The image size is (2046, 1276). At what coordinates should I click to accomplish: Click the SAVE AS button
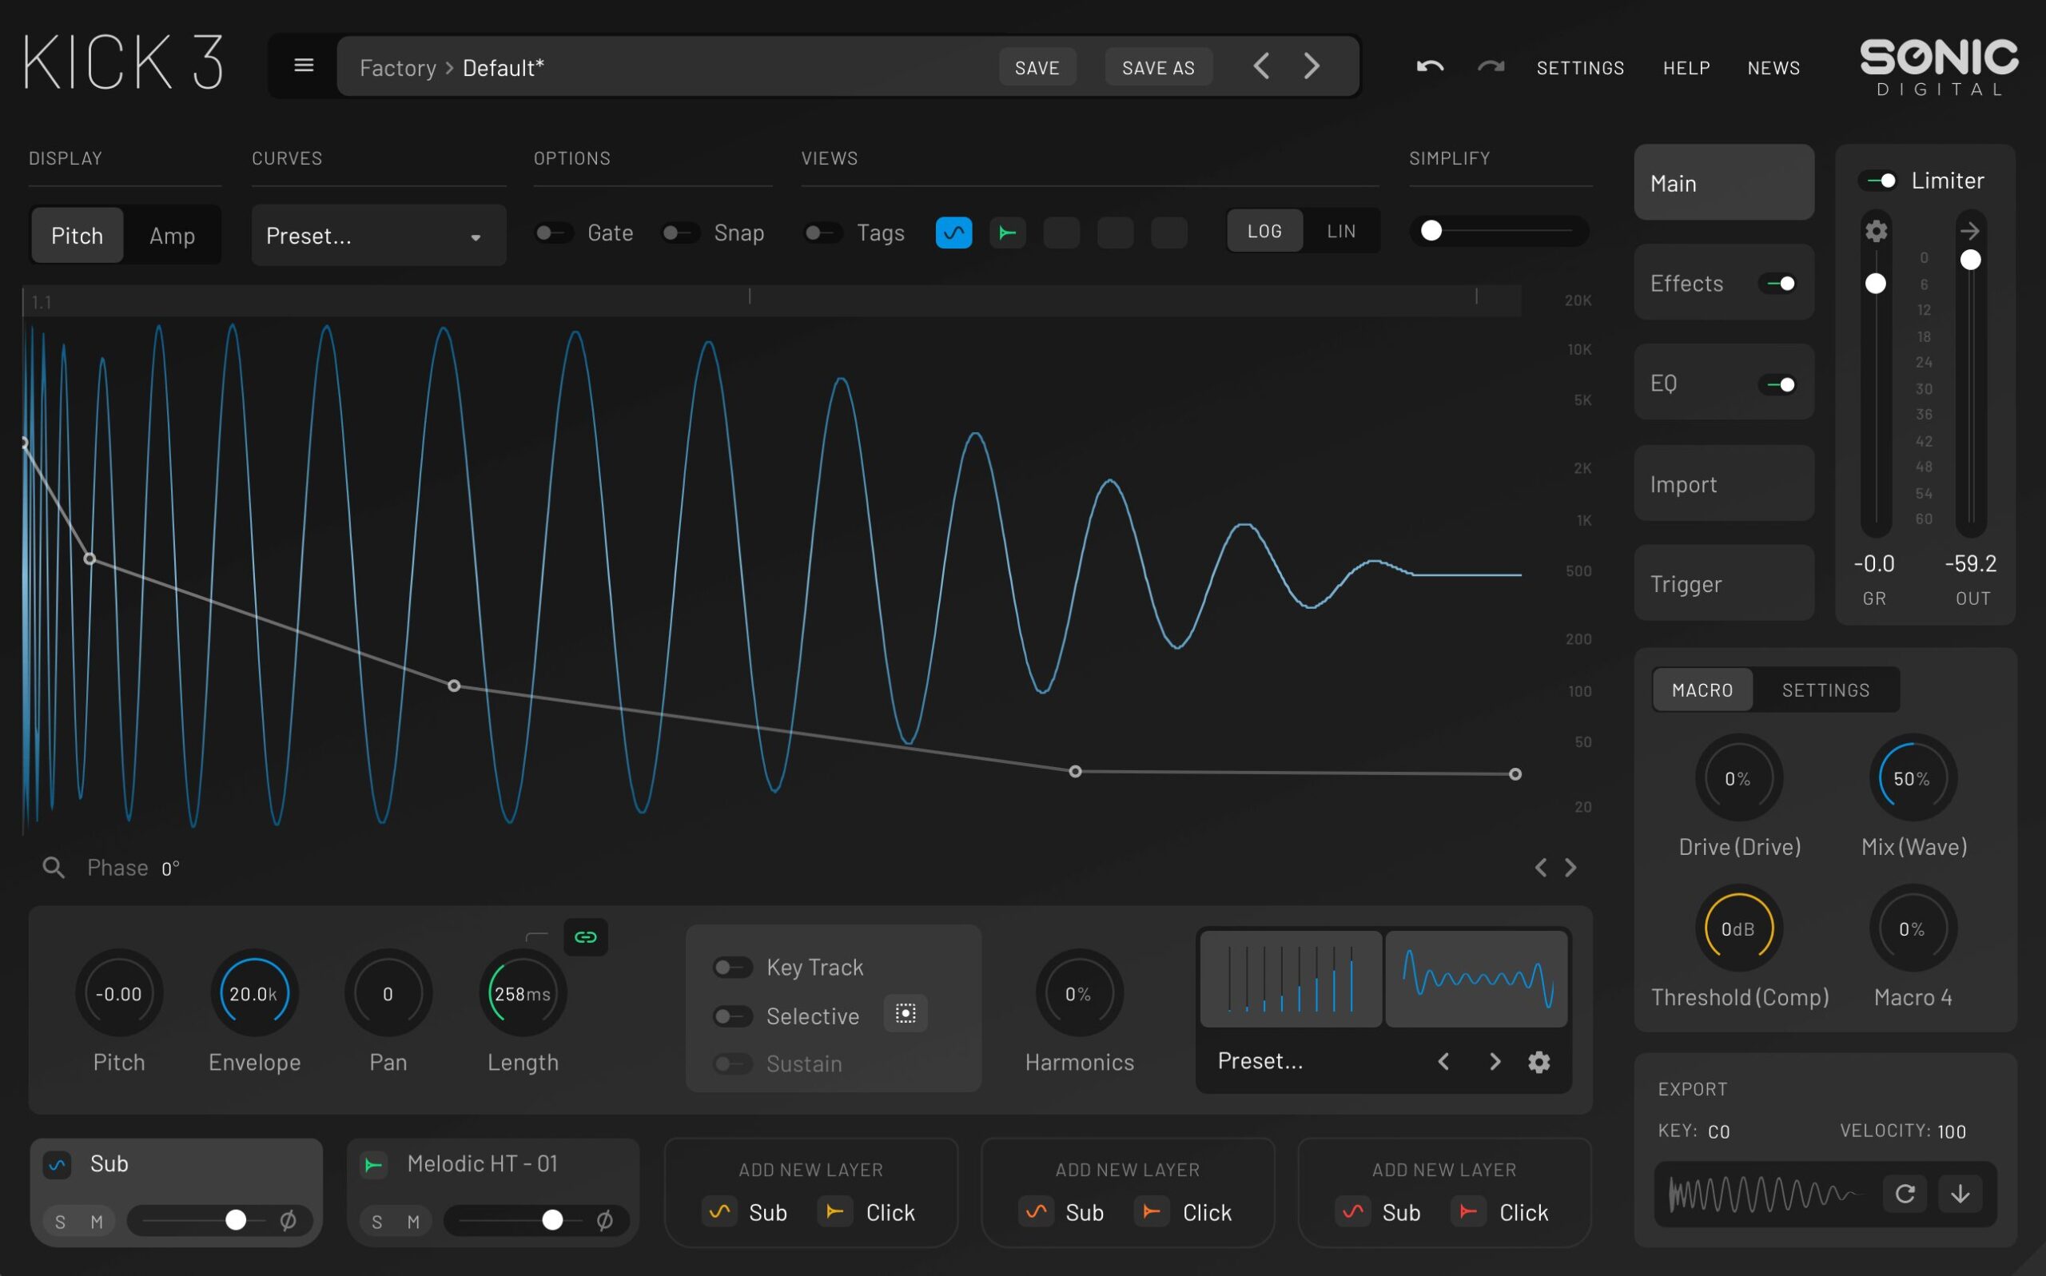1158,66
